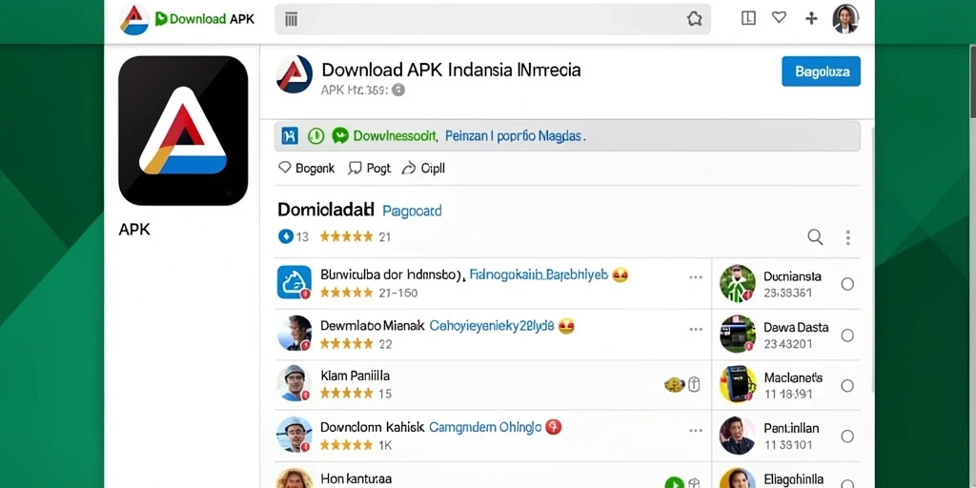Click avatar in Dewmlabo Mienak row

click(295, 333)
